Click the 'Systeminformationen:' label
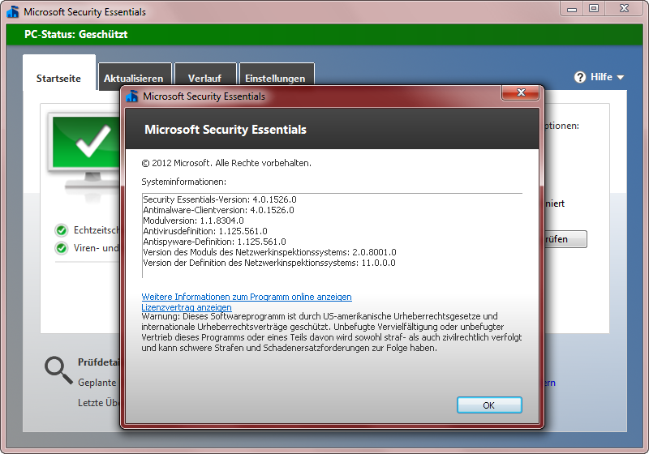Screen dimensions: 649x454 point(184,182)
